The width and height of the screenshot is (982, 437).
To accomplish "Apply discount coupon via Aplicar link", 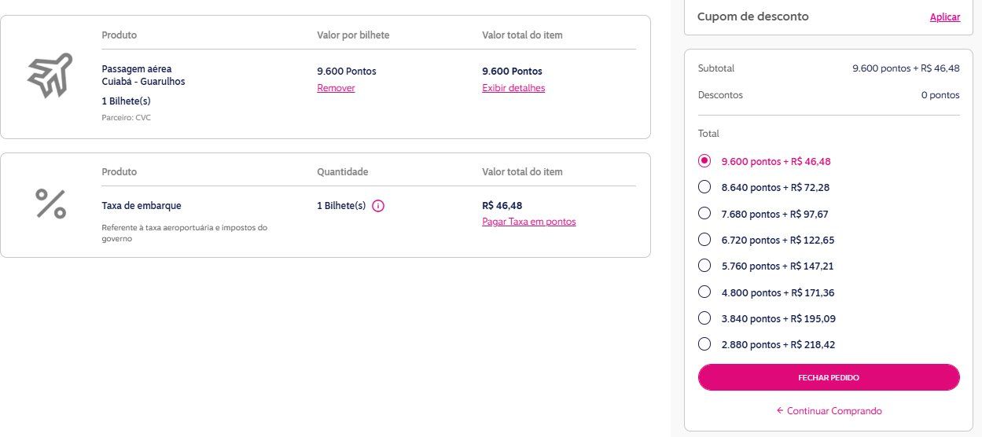I will point(944,17).
